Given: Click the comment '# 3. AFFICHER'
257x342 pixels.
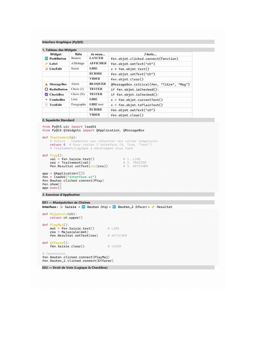Looking at the screenshot, I should [x=136, y=166].
